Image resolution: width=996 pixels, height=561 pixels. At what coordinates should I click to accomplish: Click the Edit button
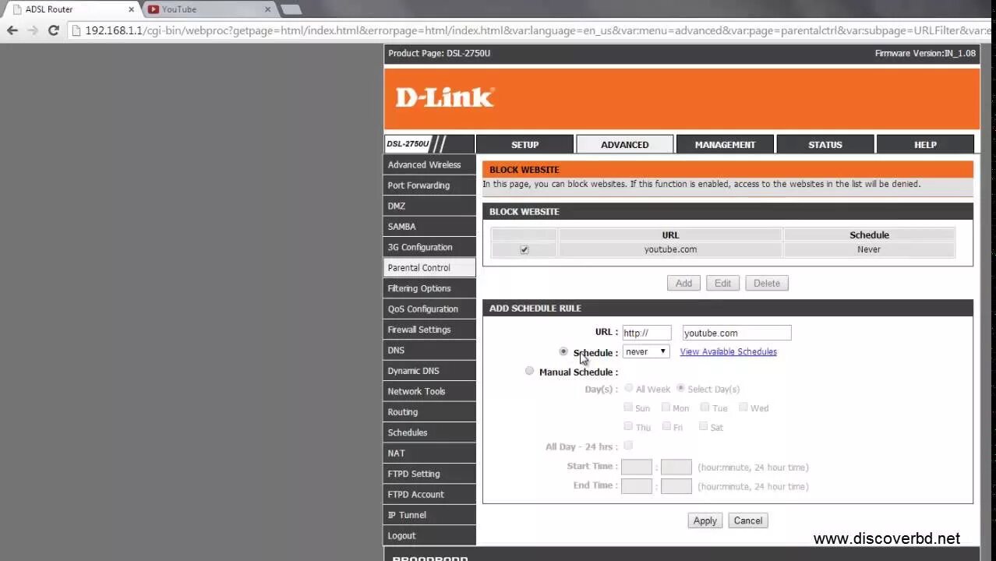coord(722,283)
